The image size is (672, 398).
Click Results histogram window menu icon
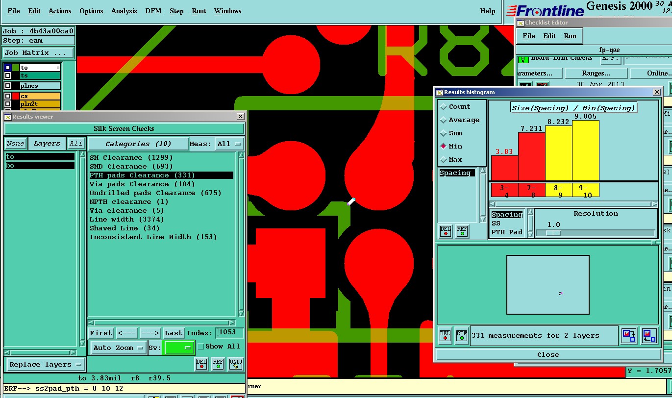coord(440,92)
